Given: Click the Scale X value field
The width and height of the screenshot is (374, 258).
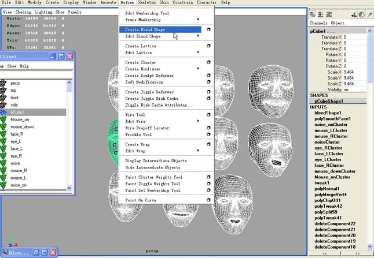Looking at the screenshot, I should [354, 72].
